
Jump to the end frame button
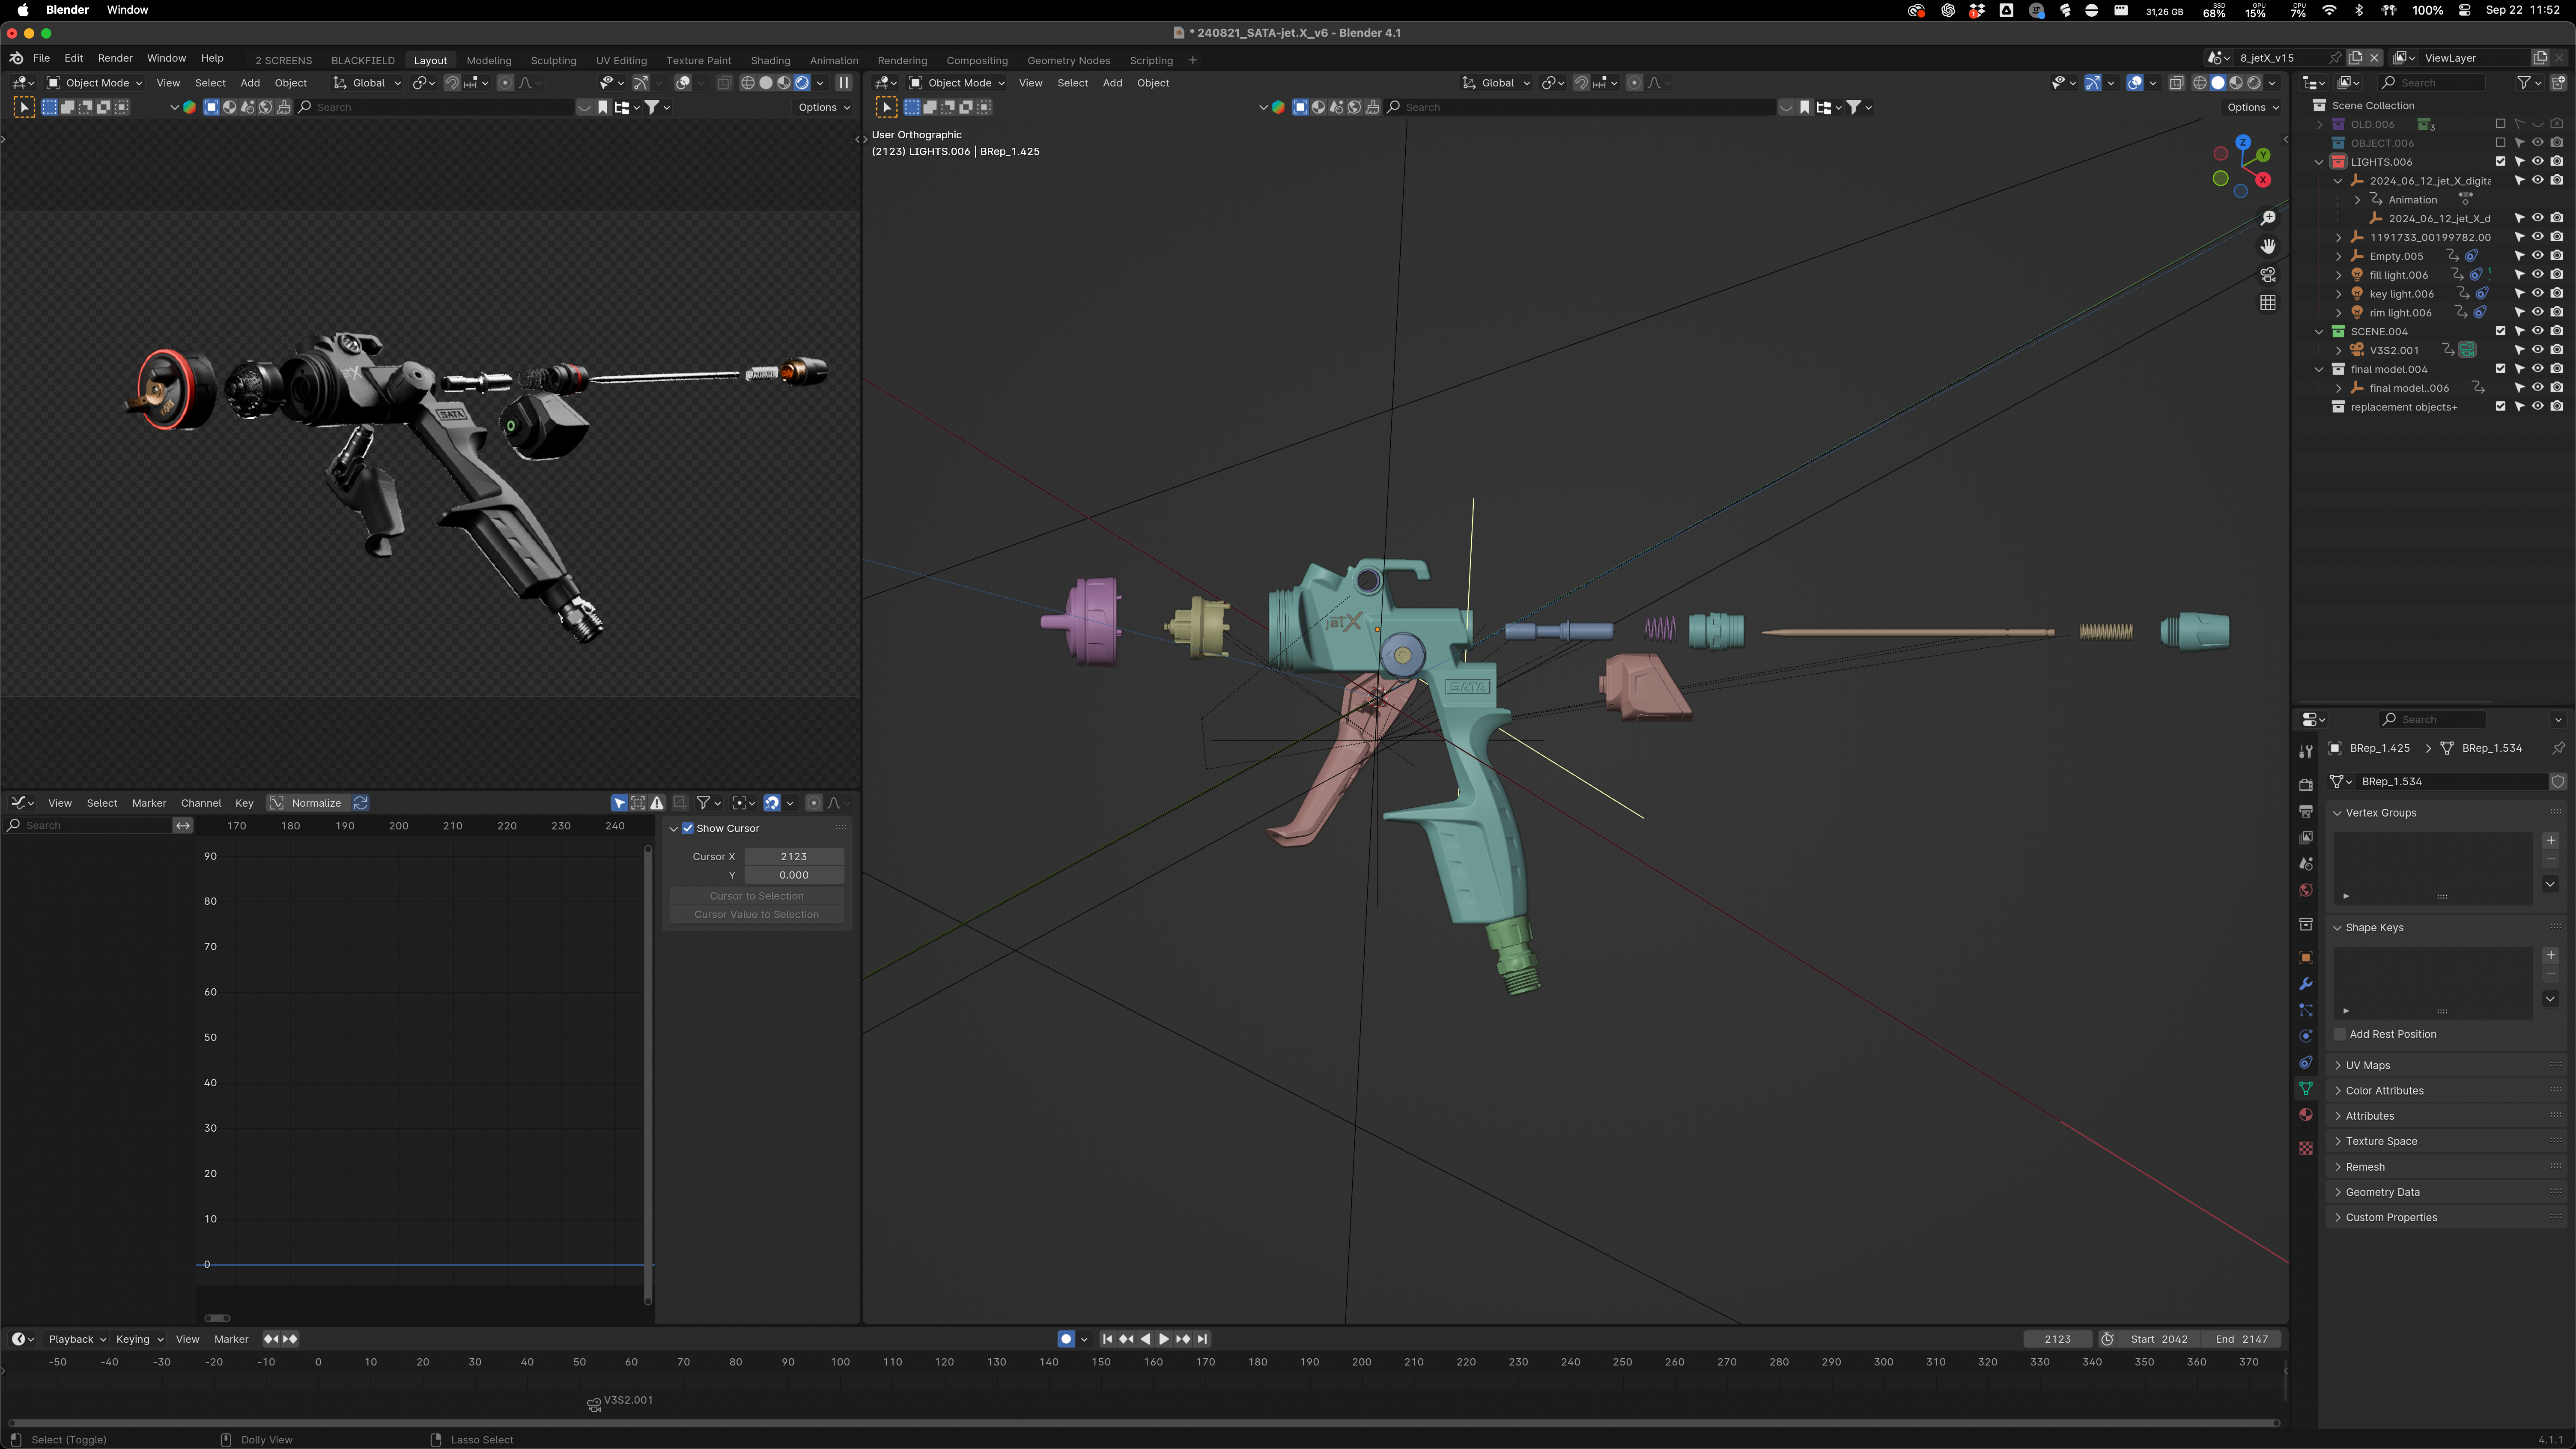(x=1202, y=1339)
